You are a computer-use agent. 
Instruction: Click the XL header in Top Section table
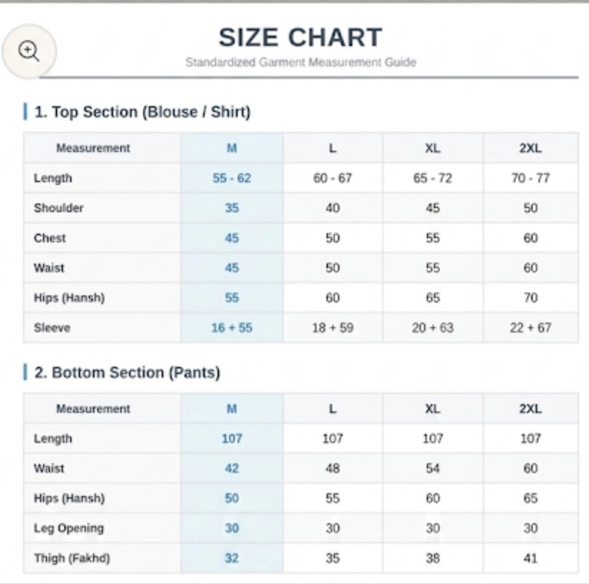coord(432,148)
